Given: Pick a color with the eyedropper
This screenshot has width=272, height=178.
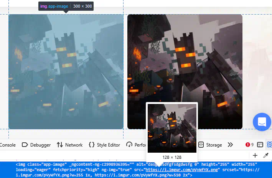Looking at the screenshot, I should (266, 155).
